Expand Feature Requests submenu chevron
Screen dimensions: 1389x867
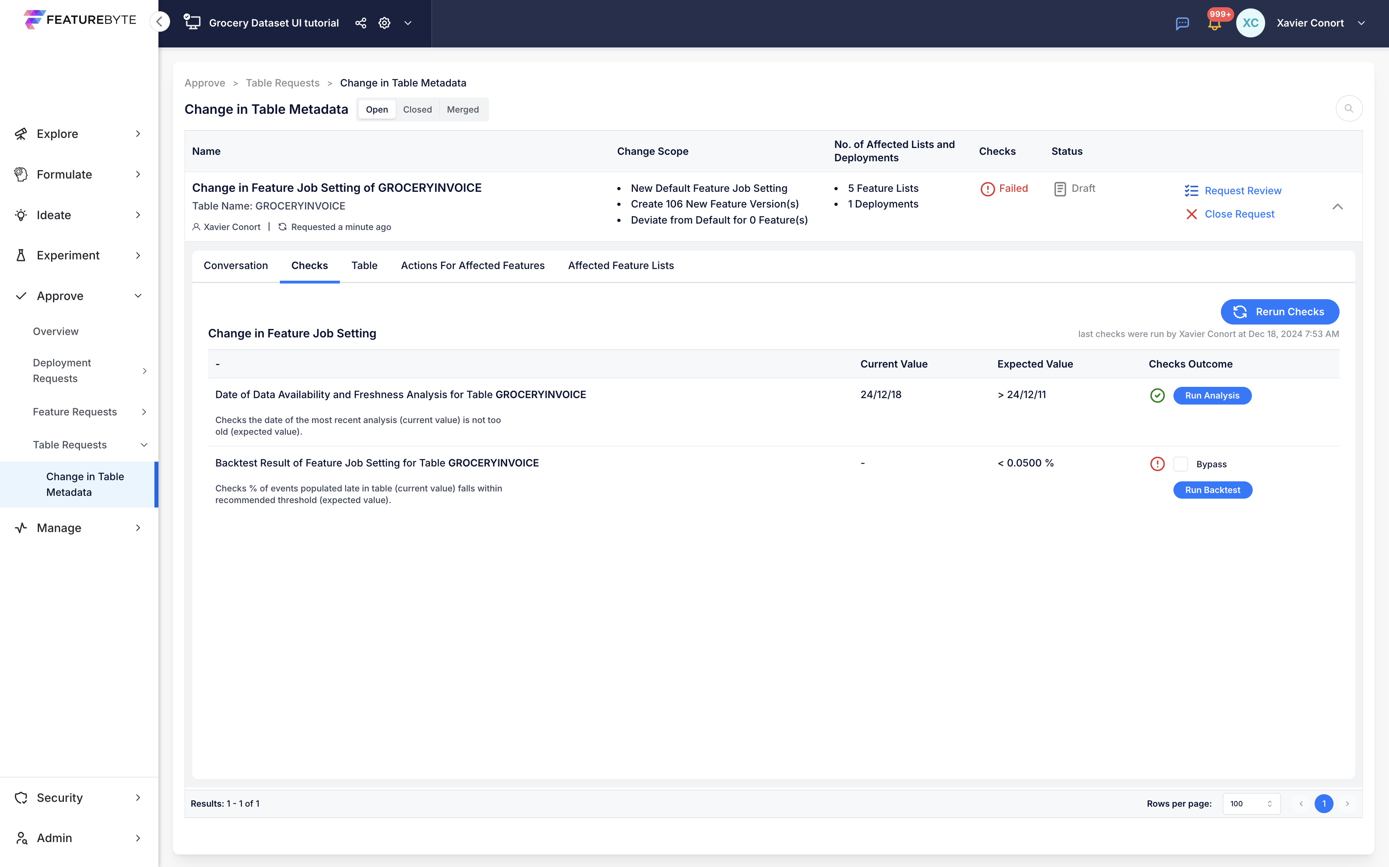coord(144,412)
